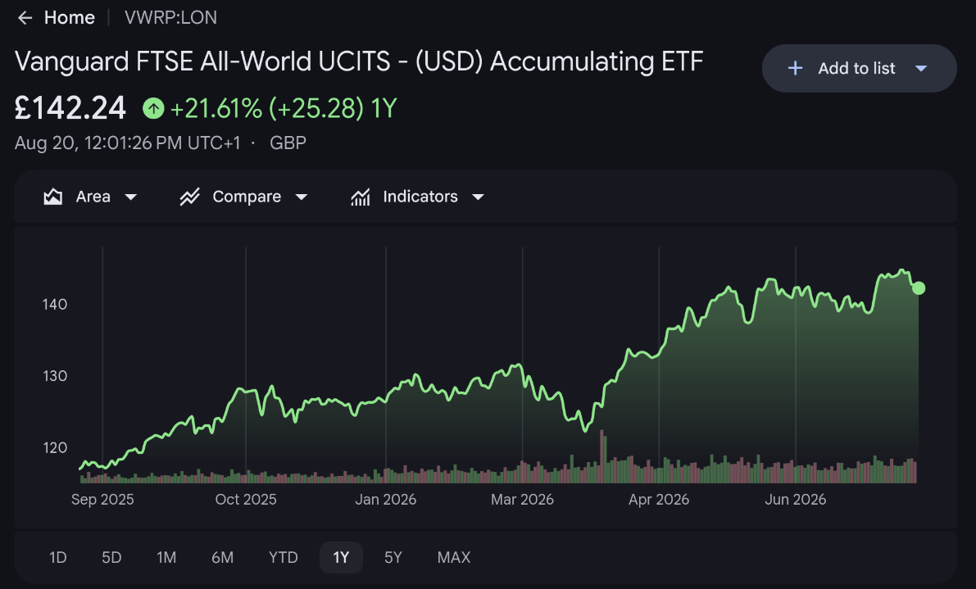The width and height of the screenshot is (976, 589).
Task: Click the back arrow icon
Action: point(25,18)
